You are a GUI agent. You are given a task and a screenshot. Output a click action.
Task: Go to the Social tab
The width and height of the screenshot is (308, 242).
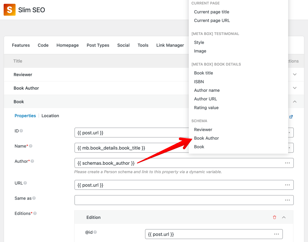click(x=123, y=45)
